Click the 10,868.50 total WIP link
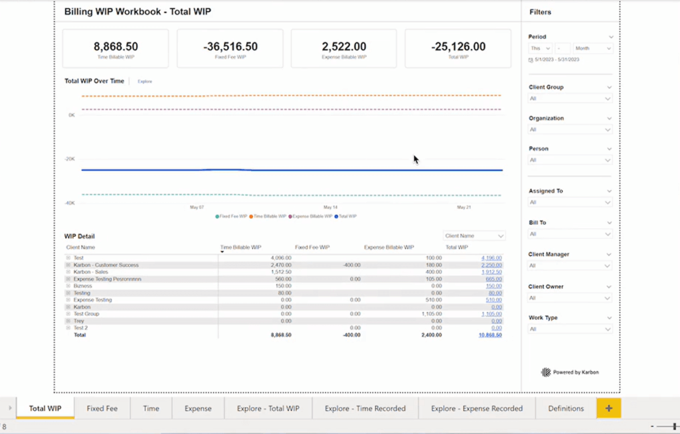 coord(489,335)
